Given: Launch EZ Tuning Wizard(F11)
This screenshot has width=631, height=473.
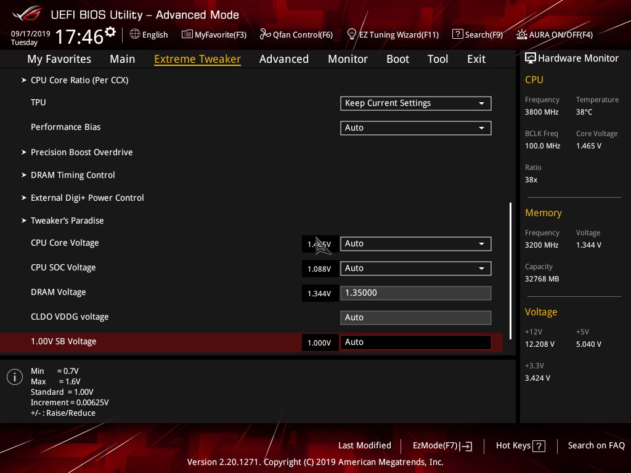Looking at the screenshot, I should [399, 34].
